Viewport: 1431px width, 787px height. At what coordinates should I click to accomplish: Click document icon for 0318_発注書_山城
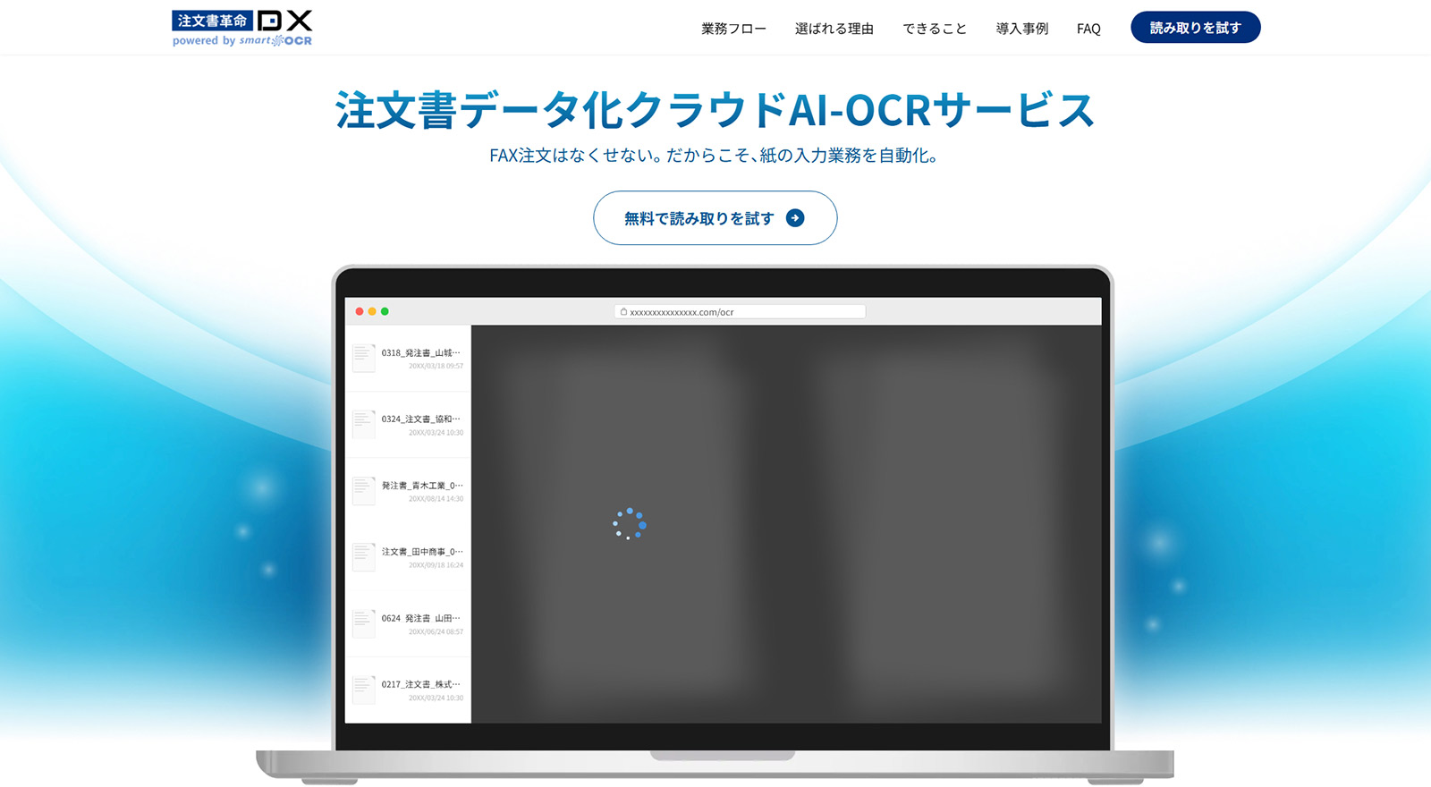click(x=363, y=358)
